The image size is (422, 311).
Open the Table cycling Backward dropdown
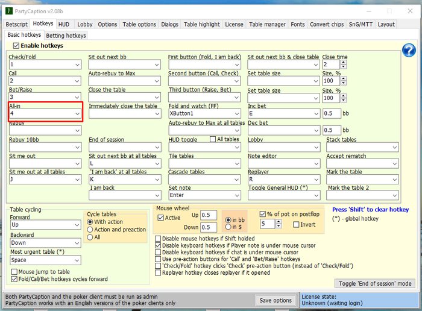[x=45, y=243]
